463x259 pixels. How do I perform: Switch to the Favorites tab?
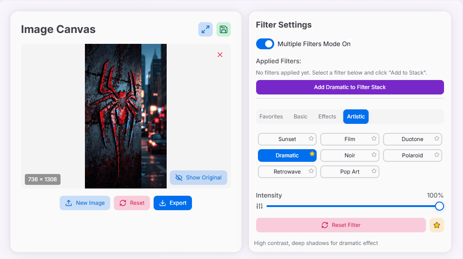271,117
